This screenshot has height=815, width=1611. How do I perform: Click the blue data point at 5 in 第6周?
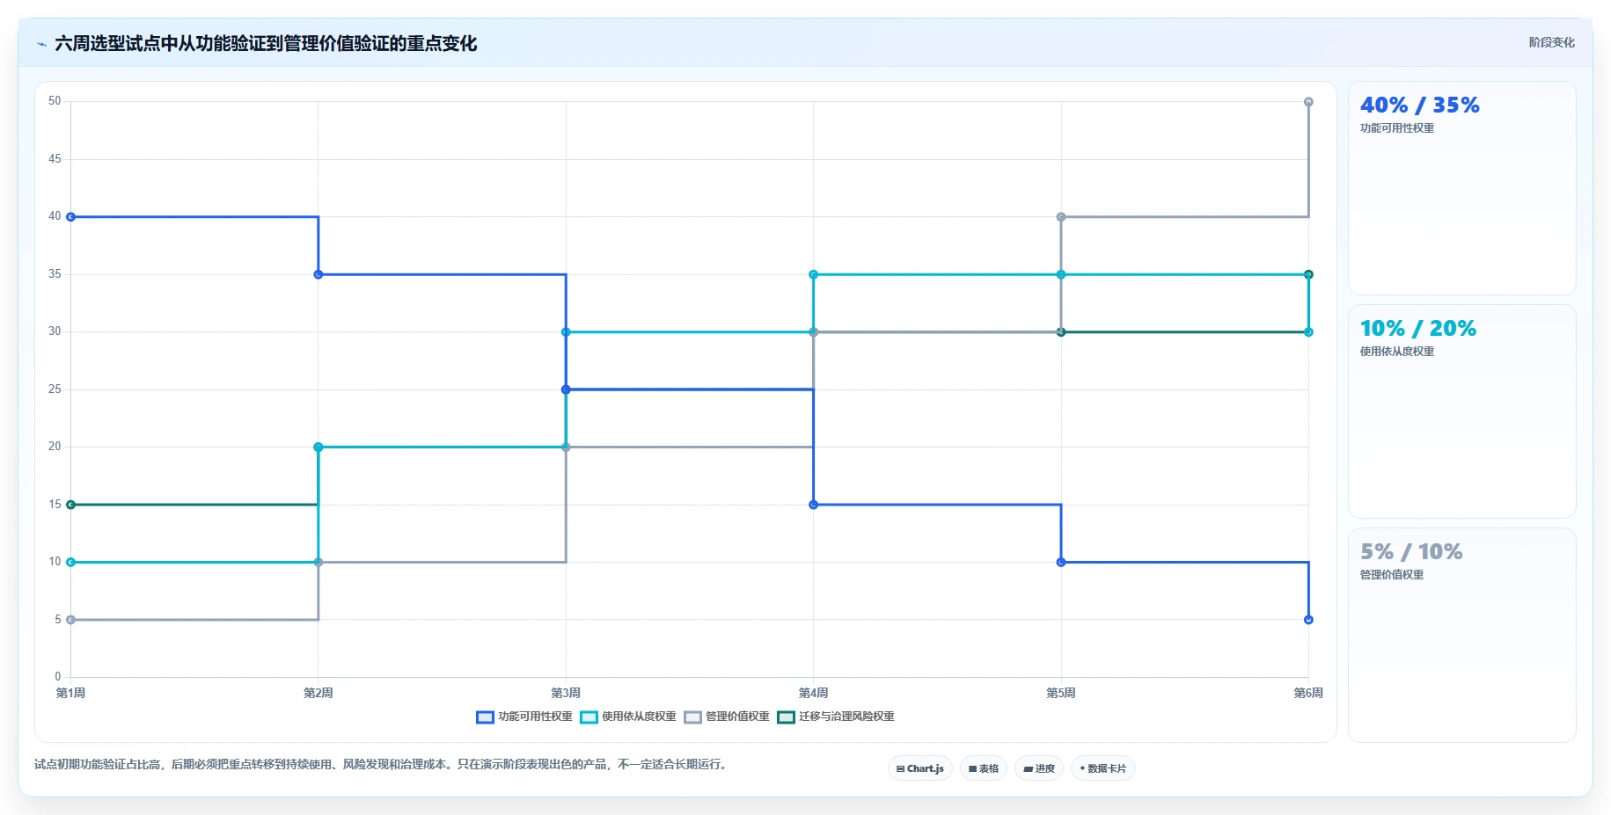pyautogui.click(x=1308, y=620)
